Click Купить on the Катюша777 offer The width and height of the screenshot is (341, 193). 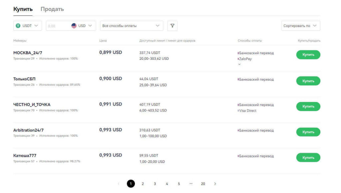(x=308, y=157)
